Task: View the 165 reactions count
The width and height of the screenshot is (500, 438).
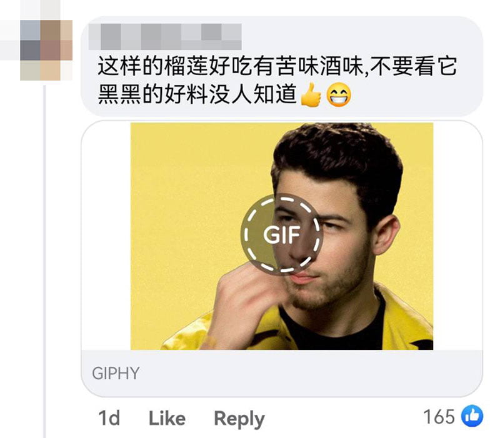Action: click(439, 417)
